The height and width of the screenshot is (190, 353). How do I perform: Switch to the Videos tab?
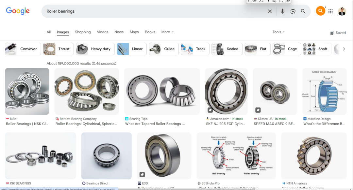point(102,32)
